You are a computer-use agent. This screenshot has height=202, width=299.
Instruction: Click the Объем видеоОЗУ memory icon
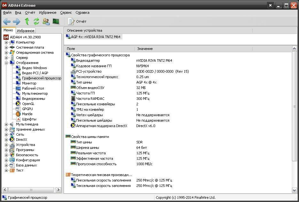pos(73,88)
